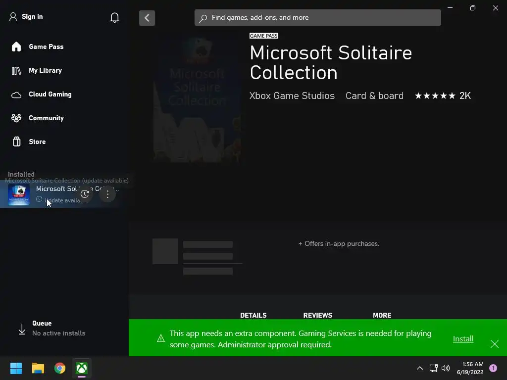Click the network tray icon

click(x=433, y=368)
